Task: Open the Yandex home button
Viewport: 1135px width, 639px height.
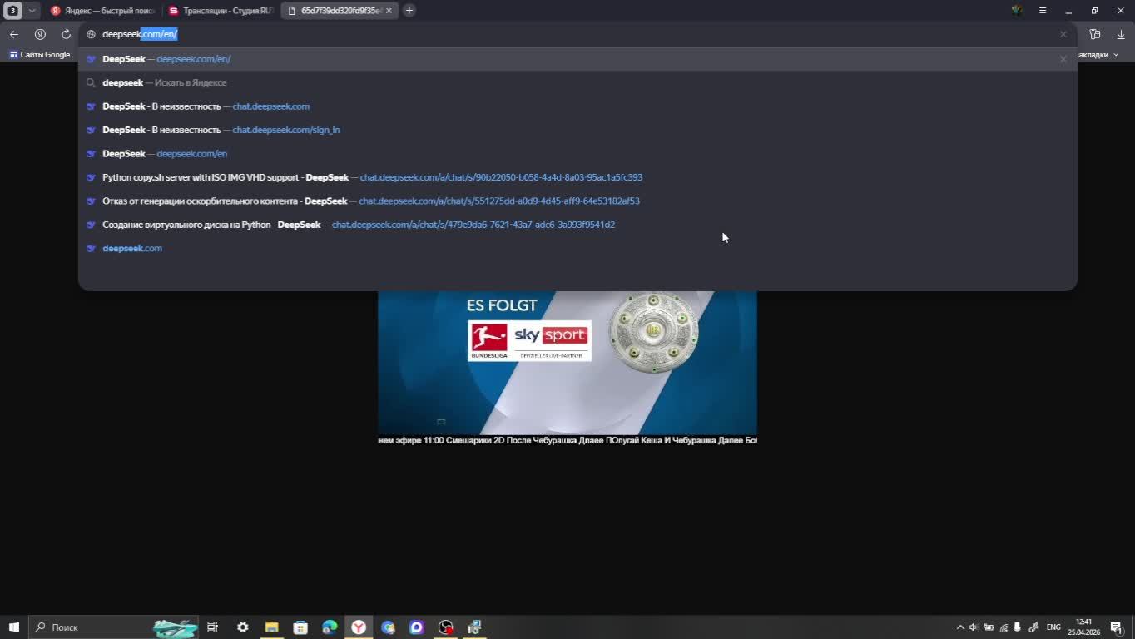Action: click(40, 34)
